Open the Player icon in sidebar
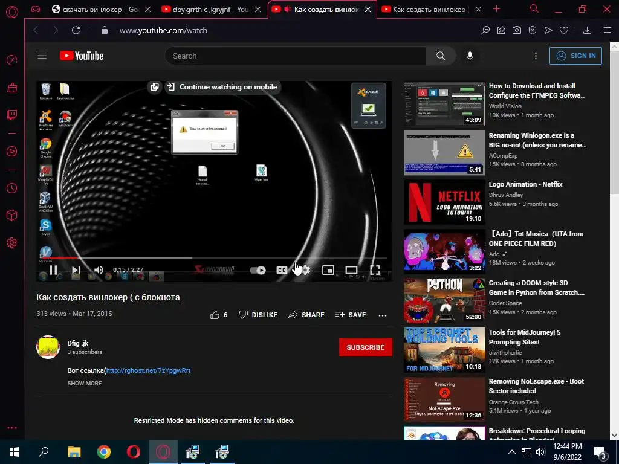The image size is (619, 464). coord(12,152)
